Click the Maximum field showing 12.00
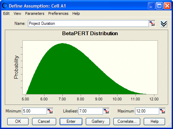Viewport: 173px width, 129px height. (147, 111)
